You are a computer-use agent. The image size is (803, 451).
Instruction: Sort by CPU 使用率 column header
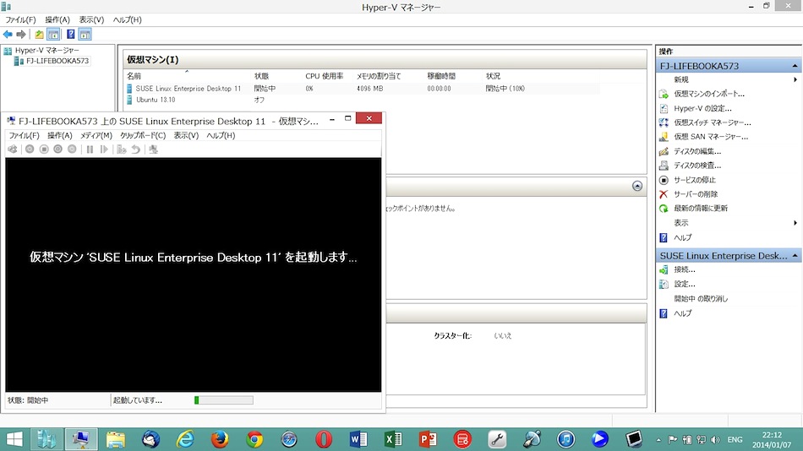coord(325,76)
